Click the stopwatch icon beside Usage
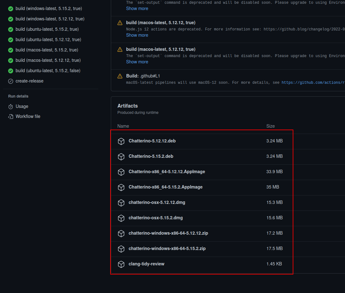 [x=11, y=107]
